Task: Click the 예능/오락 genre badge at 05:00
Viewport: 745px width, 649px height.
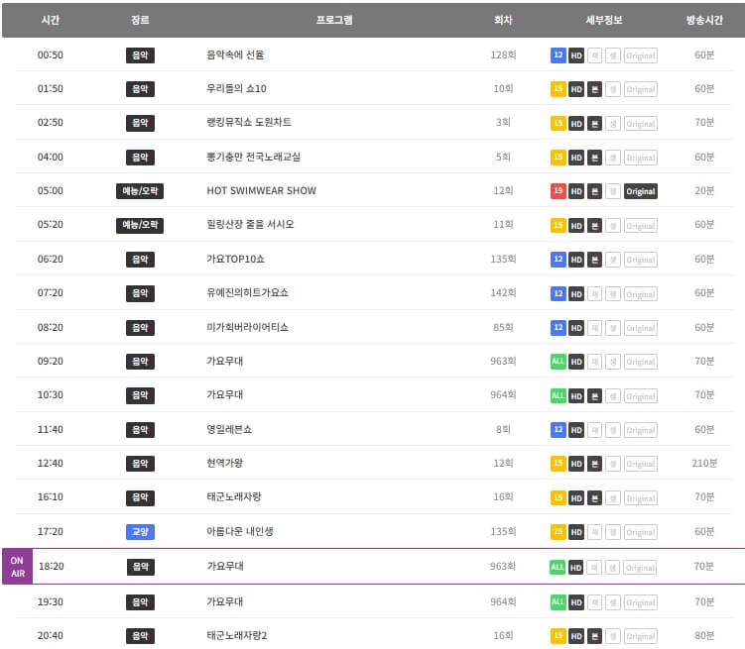Action: pyautogui.click(x=140, y=190)
